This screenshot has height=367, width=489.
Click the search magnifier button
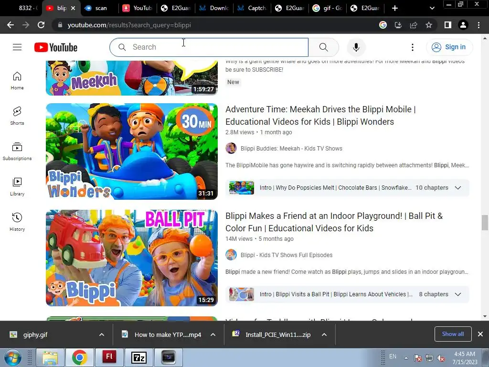(x=323, y=47)
